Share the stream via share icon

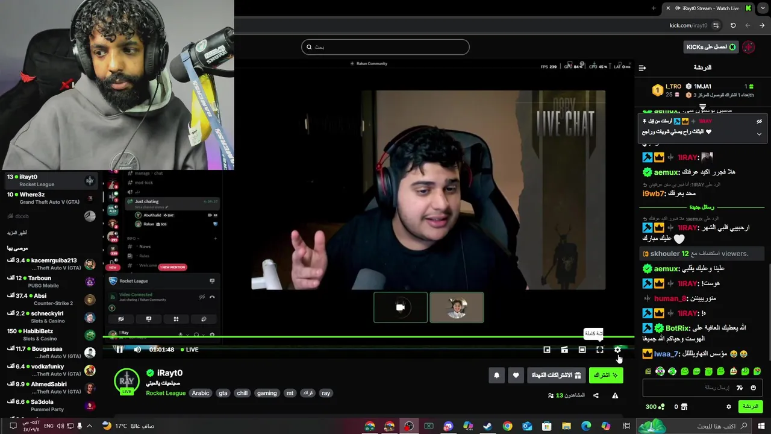[x=596, y=395]
